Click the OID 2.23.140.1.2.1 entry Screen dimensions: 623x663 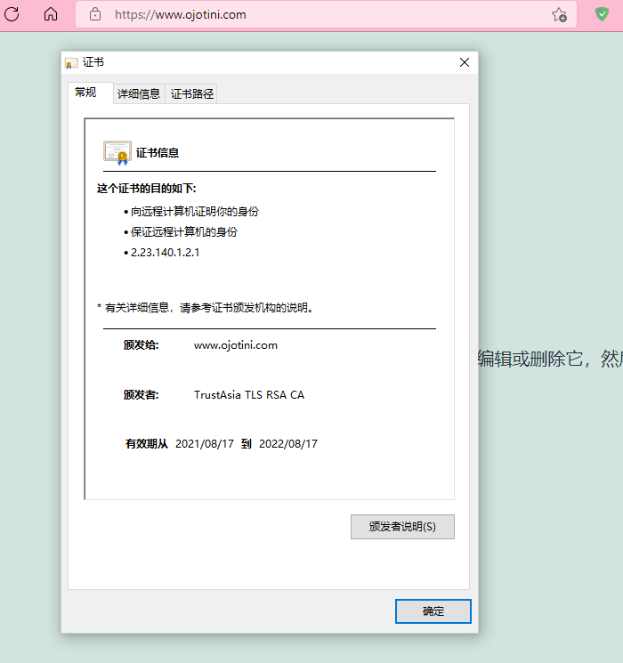[165, 253]
